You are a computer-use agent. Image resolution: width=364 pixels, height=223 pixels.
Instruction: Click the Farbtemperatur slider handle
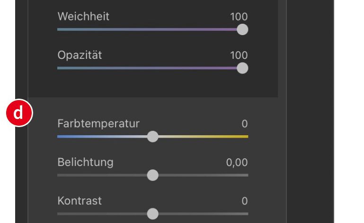152,137
